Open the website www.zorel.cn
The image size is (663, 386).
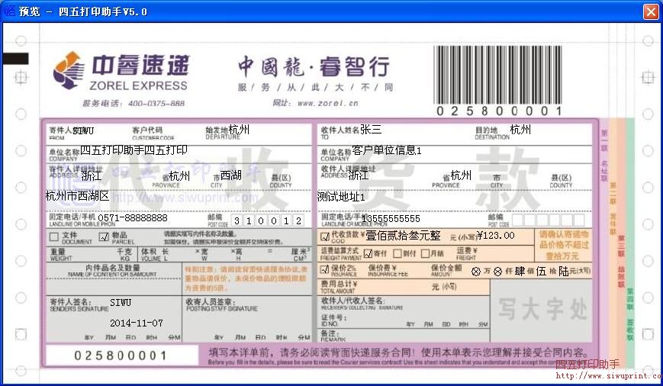coord(328,103)
